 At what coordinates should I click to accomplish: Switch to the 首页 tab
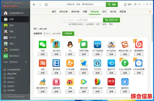pos(54,12)
